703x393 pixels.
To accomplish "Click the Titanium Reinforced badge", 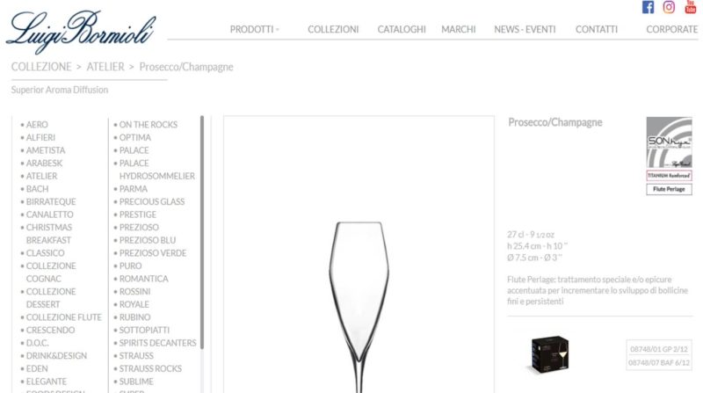I will coord(669,176).
